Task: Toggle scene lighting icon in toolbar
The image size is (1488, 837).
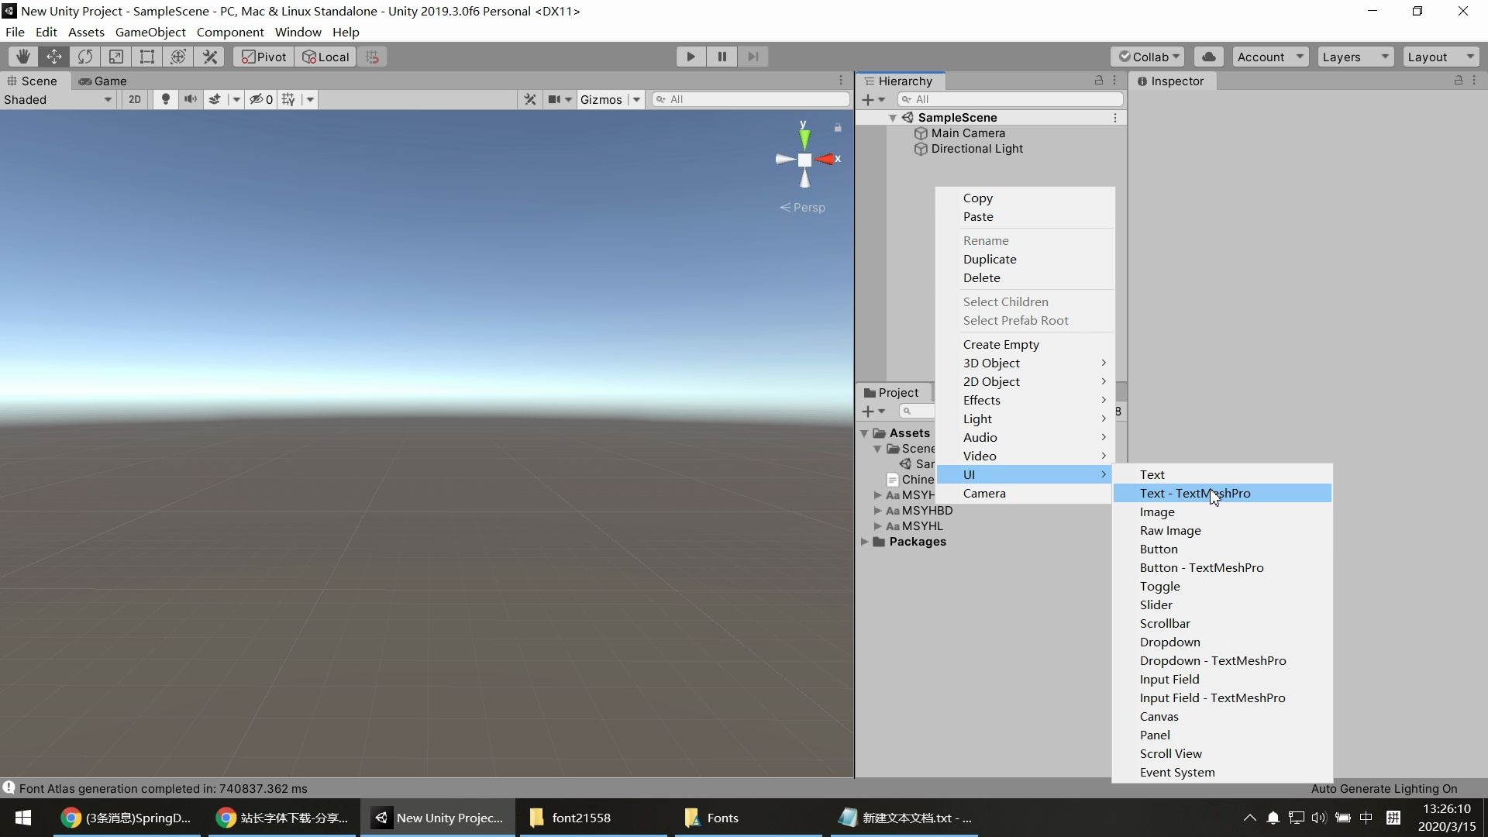Action: (166, 99)
